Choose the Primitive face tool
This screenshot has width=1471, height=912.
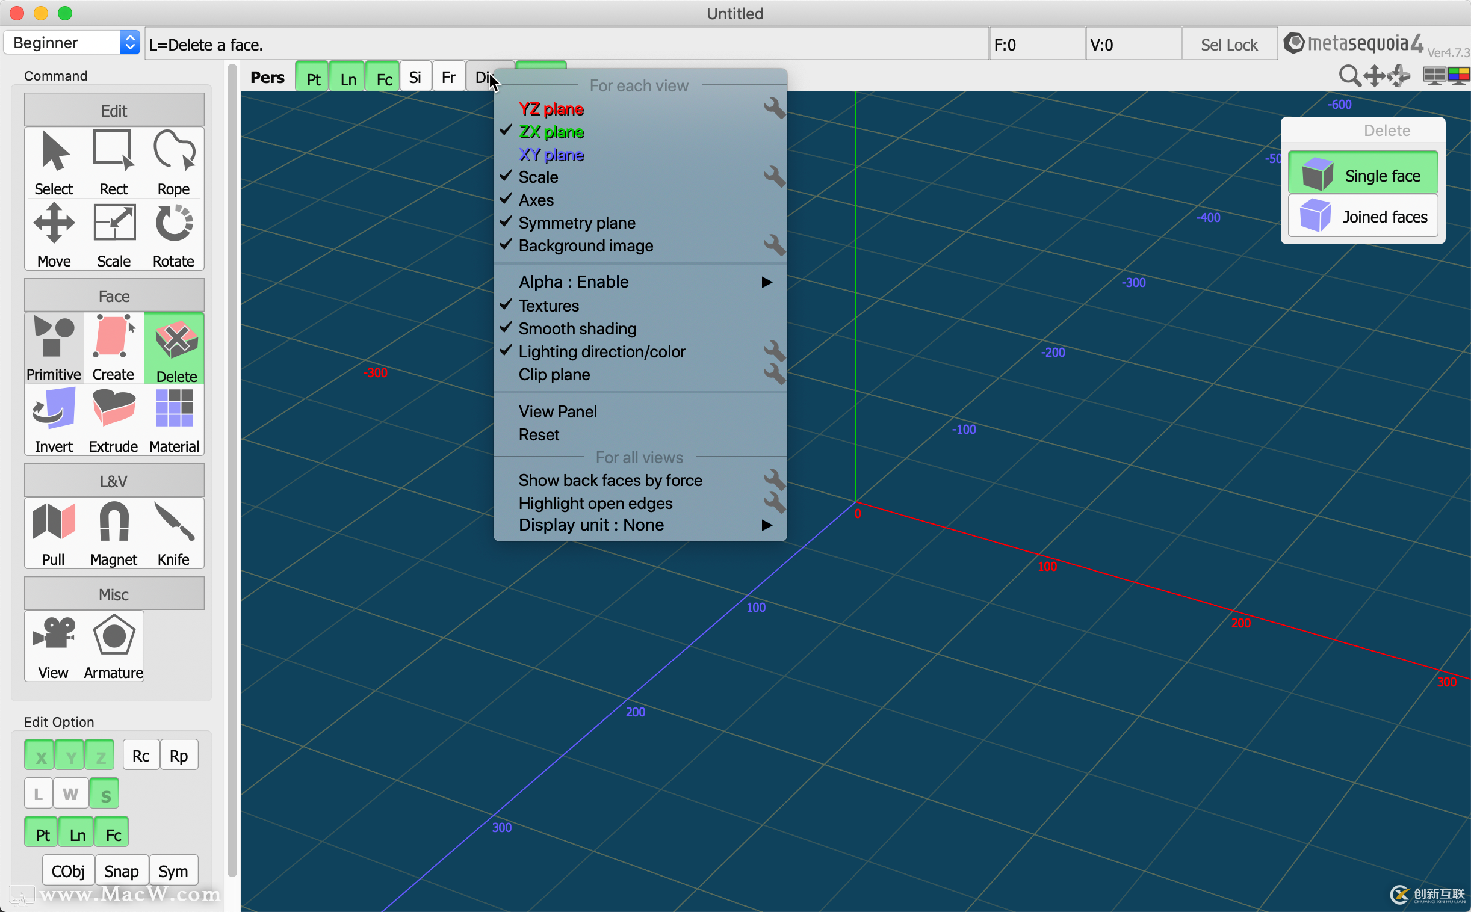click(x=53, y=348)
